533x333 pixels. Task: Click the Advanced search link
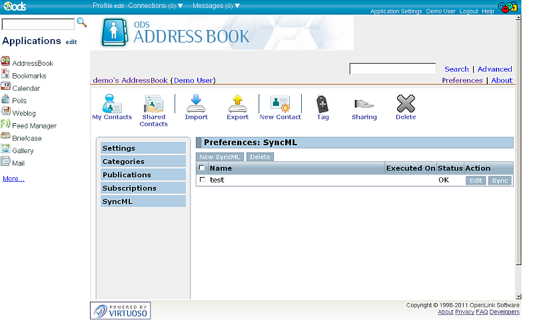pos(494,69)
